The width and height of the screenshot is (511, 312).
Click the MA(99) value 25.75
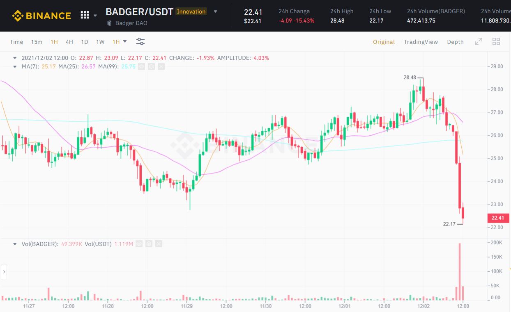pos(128,66)
